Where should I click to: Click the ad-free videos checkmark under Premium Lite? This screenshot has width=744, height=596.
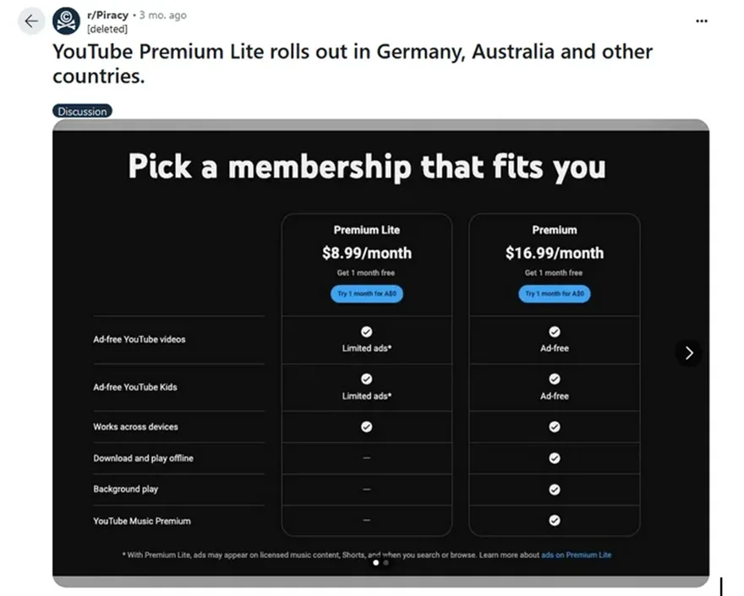point(366,331)
